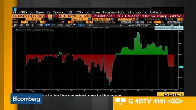Viewport: 196px width, 110px height.
Task: Expand the Last Price data dropdown
Action: 43,19
